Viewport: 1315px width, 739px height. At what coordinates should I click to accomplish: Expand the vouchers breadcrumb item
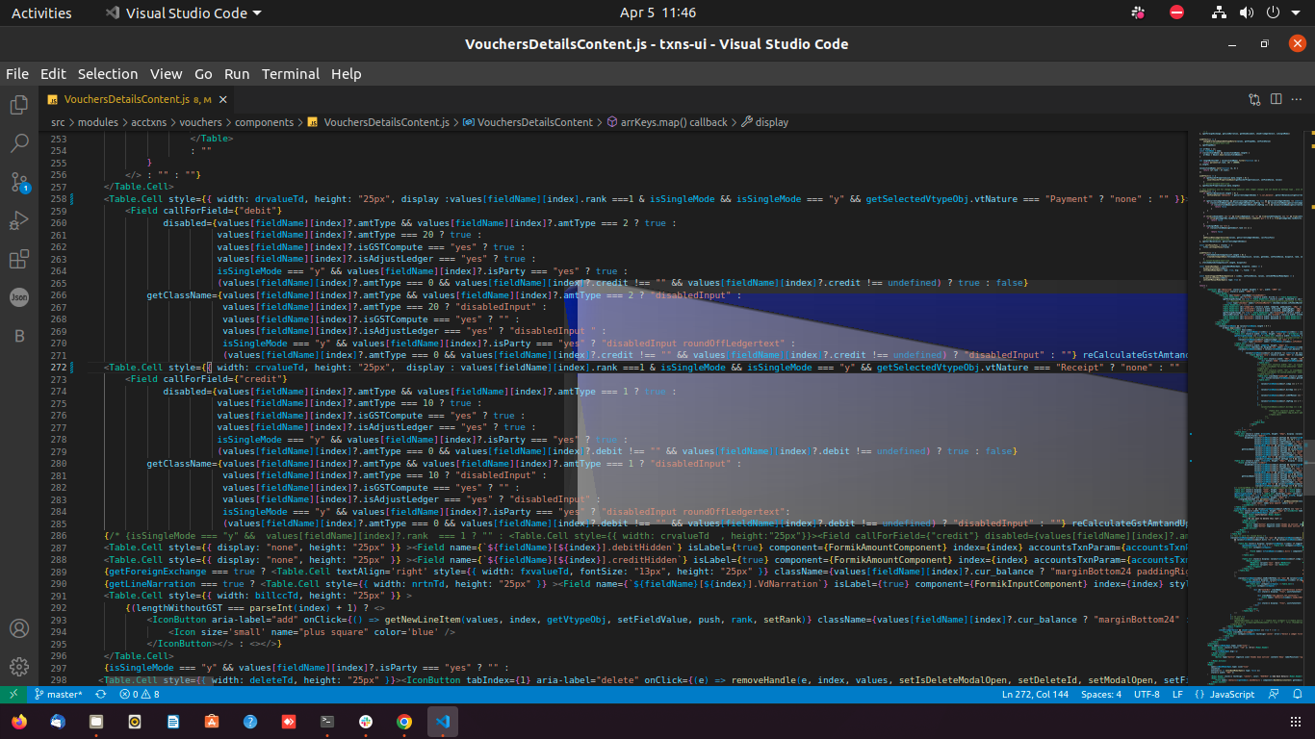click(x=200, y=122)
